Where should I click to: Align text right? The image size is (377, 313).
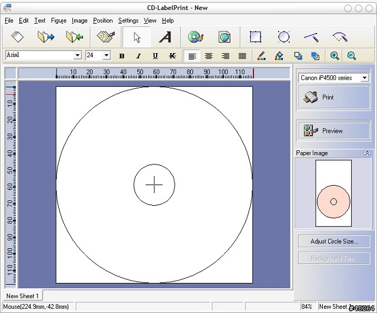(225, 56)
